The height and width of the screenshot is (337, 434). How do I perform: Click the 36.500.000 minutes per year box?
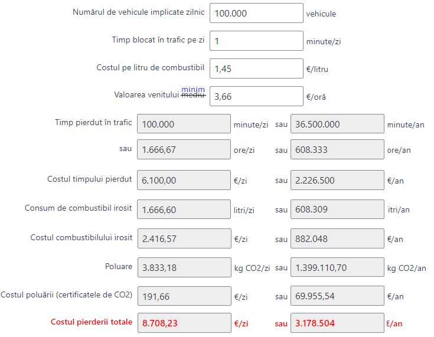337,124
